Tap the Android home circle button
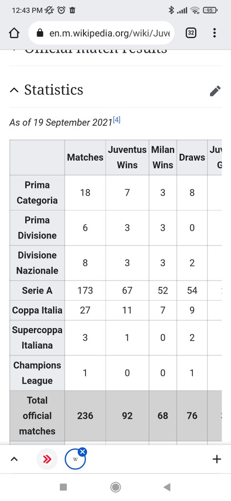Viewport: 231px width, 501px height. pos(115,487)
